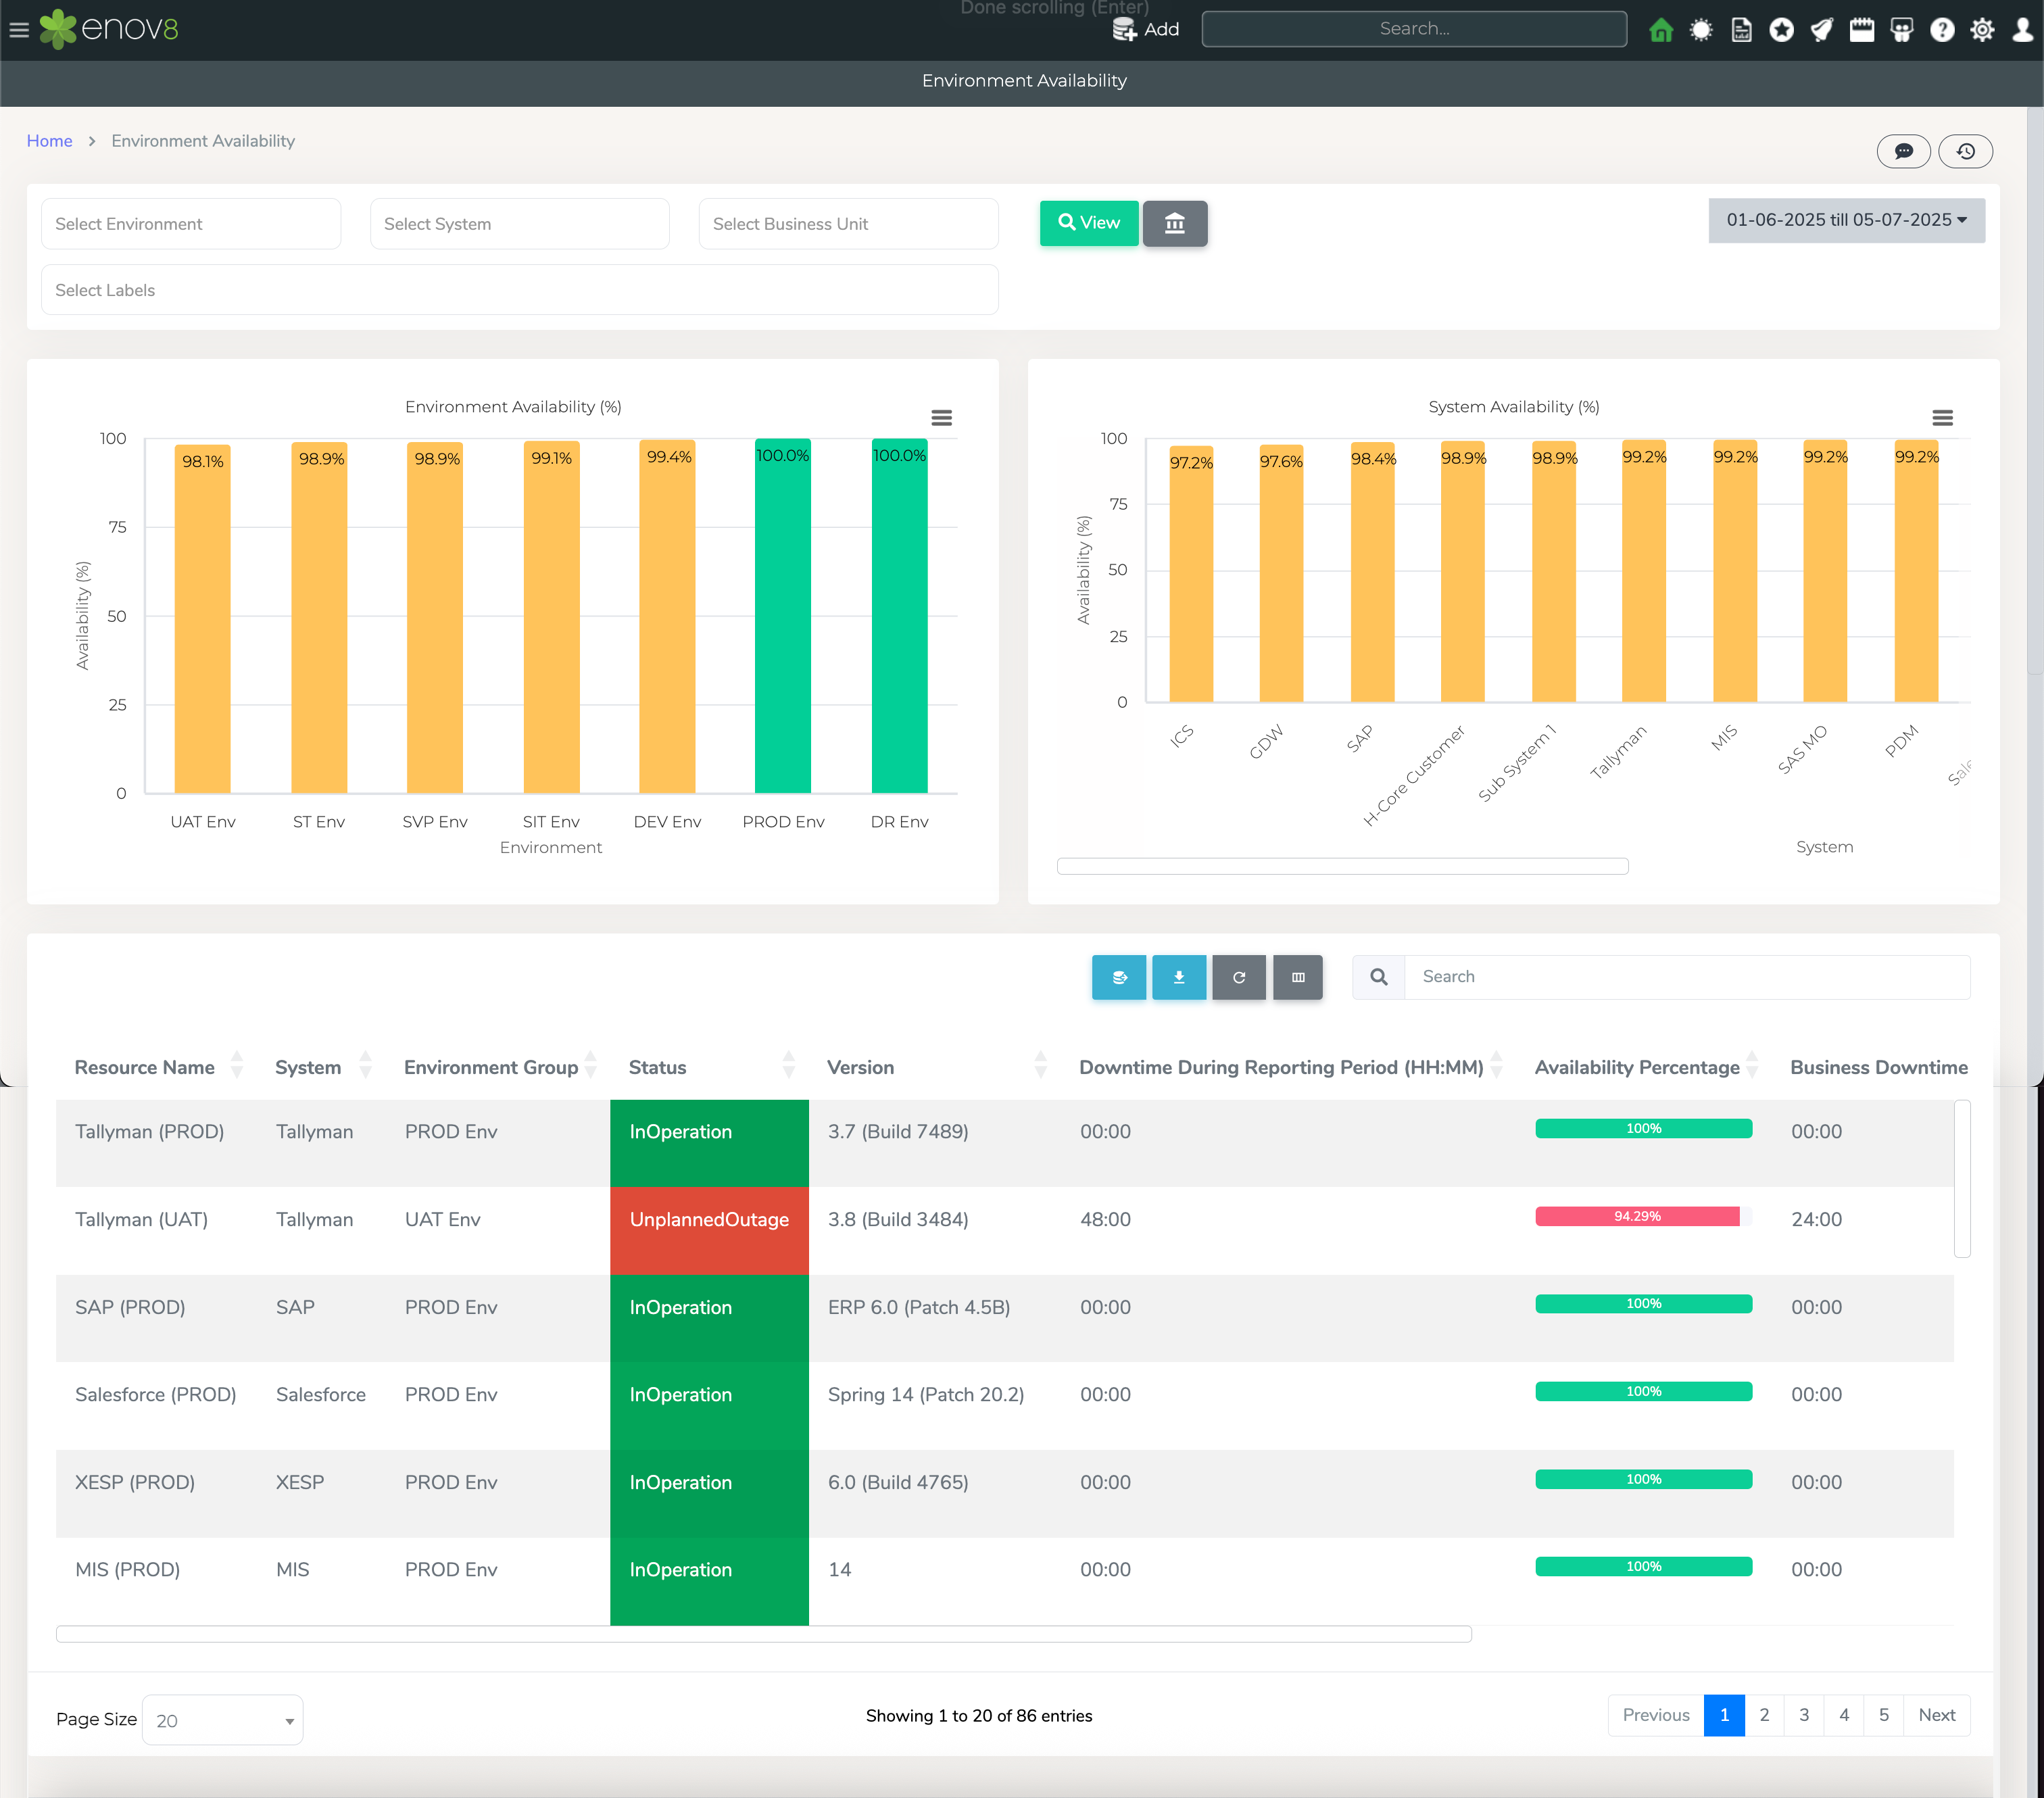Open the user profile icon
This screenshot has width=2044, height=1798.
[x=2022, y=30]
